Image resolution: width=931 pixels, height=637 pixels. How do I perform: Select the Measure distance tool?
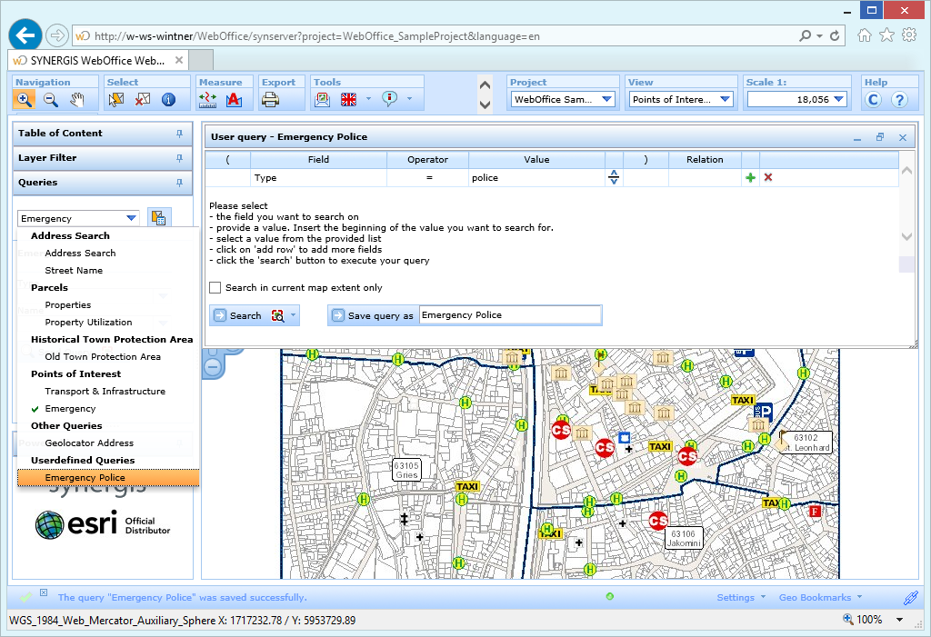pos(206,99)
